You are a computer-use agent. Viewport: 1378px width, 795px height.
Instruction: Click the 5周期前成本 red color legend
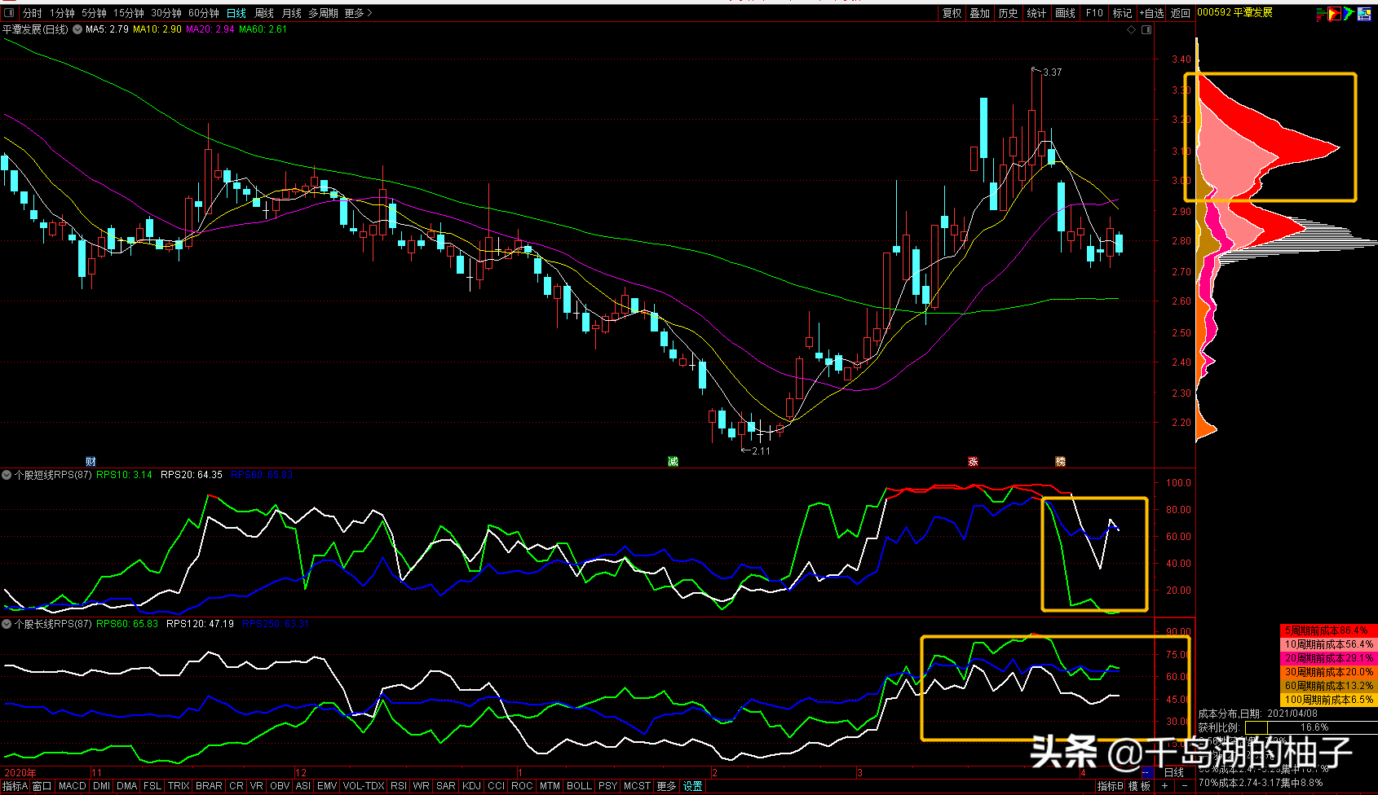point(1327,630)
